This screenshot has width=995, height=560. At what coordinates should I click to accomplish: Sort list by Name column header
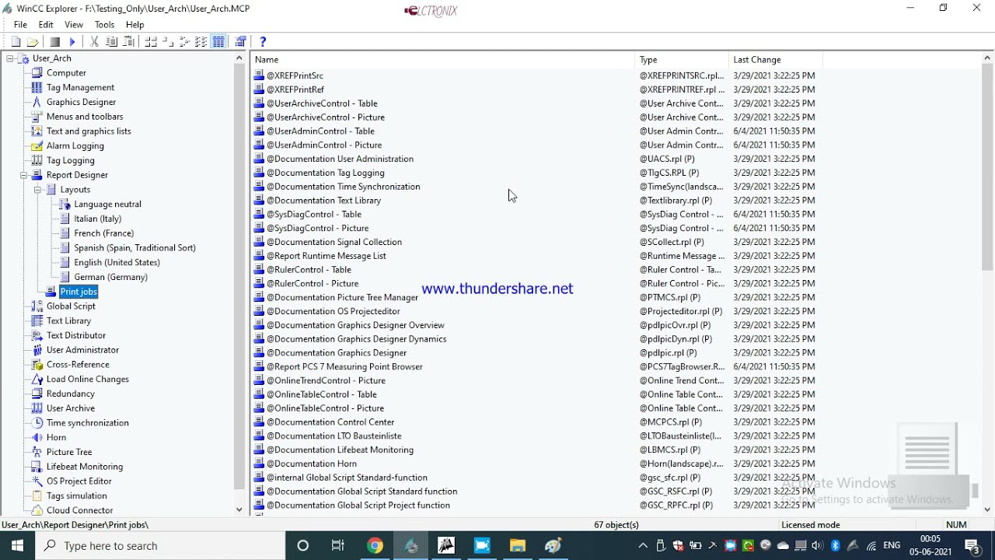pos(442,60)
